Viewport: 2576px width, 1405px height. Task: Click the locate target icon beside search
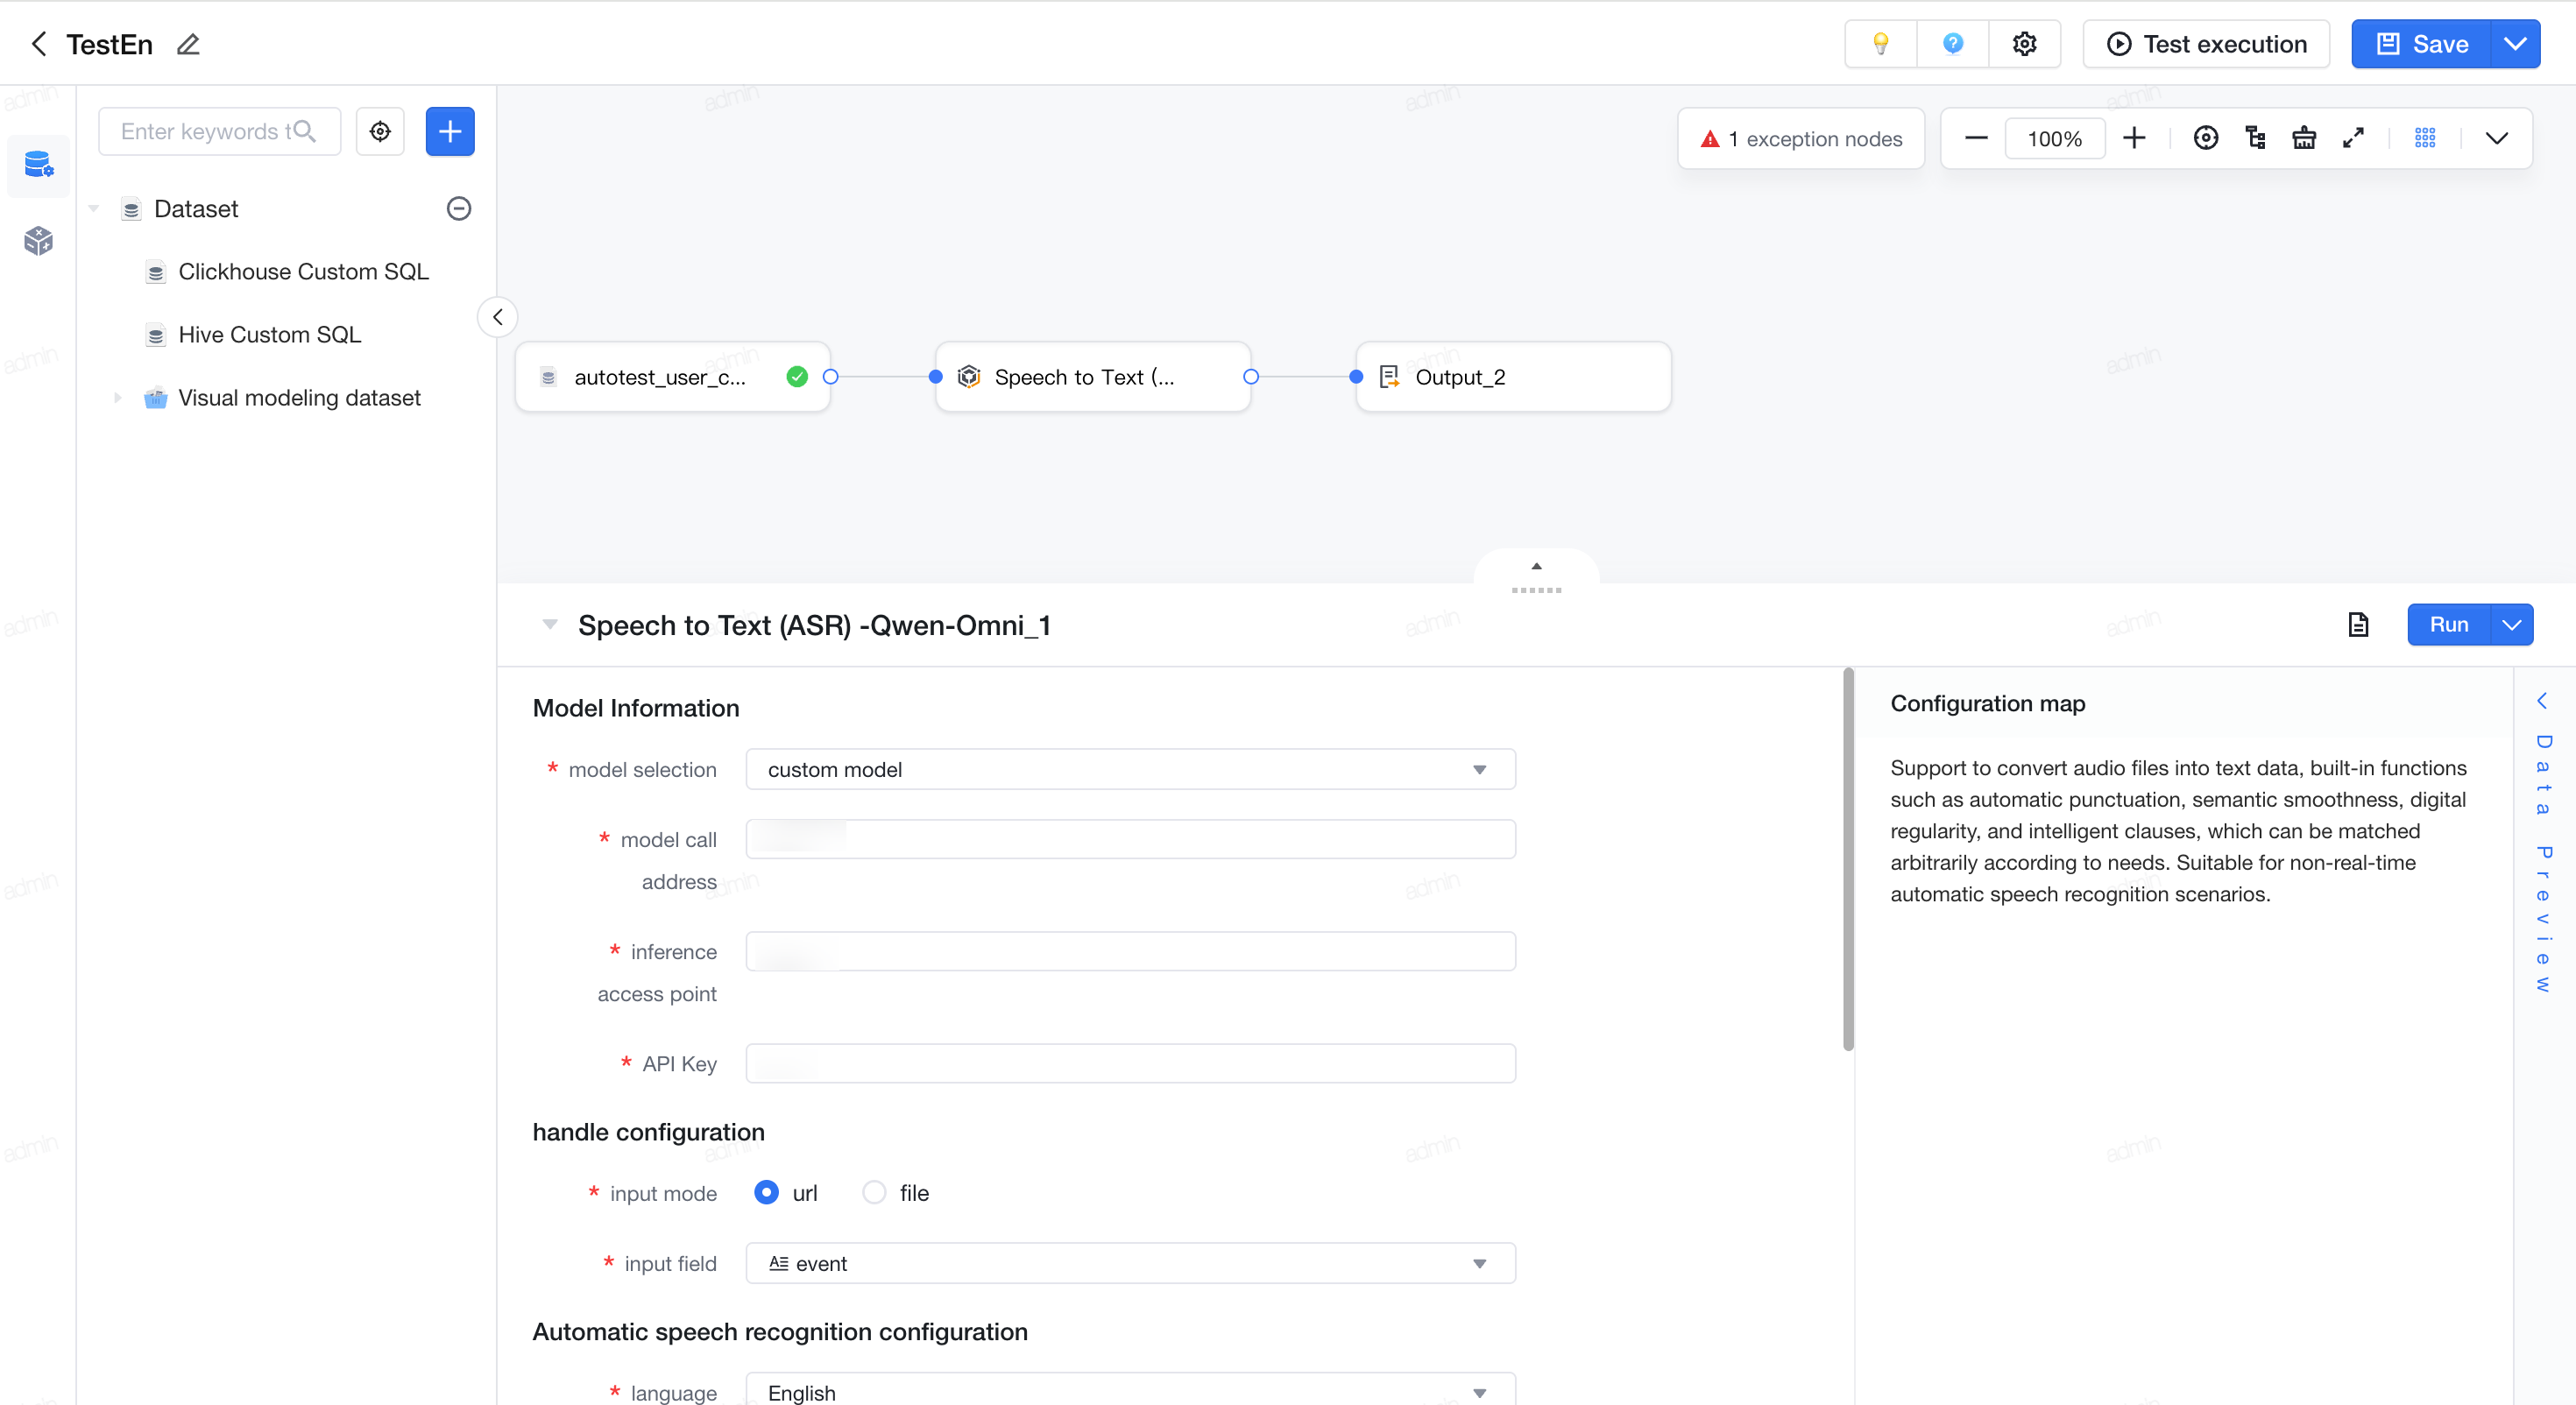[x=380, y=131]
